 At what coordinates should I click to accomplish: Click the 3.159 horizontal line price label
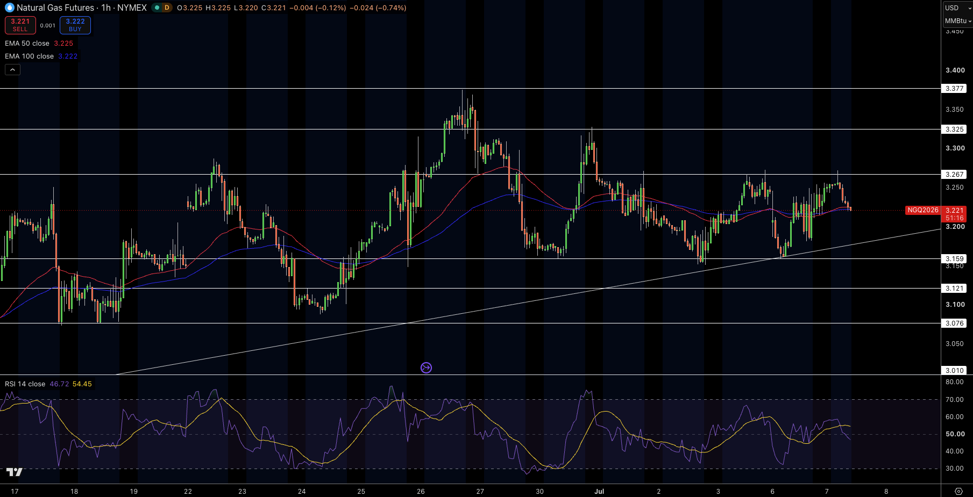(954, 259)
